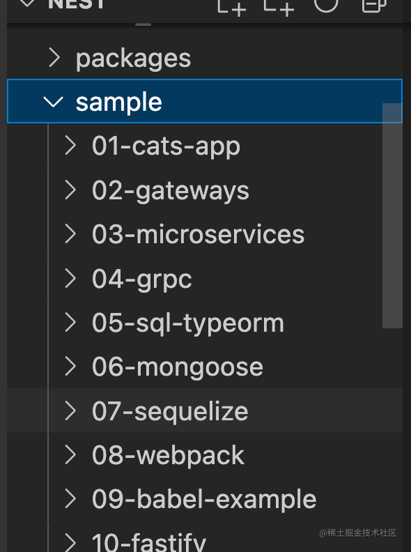
Task: Select the sample folder
Action: (204, 101)
